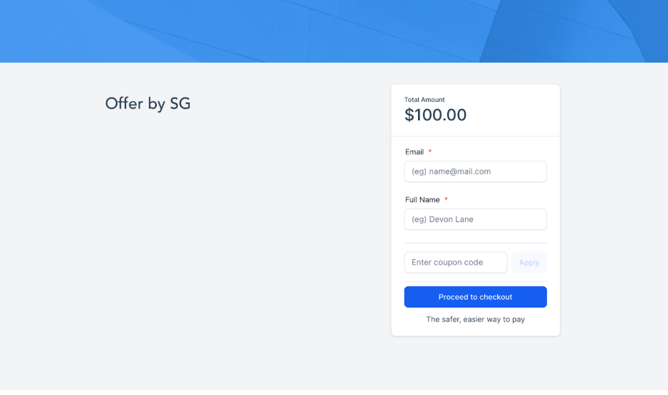Click the Email field label
This screenshot has width=668, height=395.
[x=414, y=152]
